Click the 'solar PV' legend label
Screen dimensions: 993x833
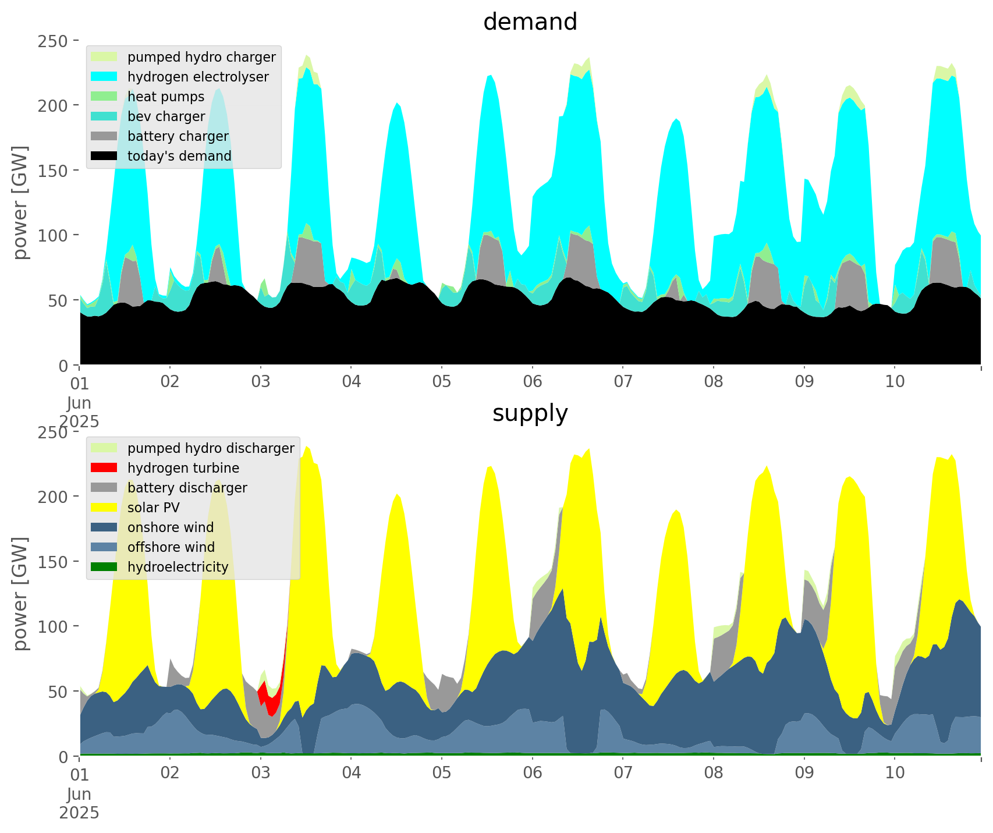pos(154,508)
